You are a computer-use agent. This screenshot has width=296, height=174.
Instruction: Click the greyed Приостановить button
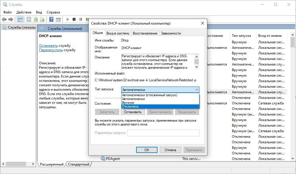click(x=160, y=112)
